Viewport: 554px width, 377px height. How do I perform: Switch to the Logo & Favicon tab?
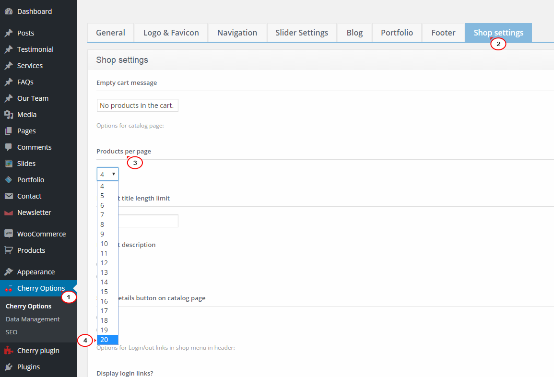tap(171, 33)
